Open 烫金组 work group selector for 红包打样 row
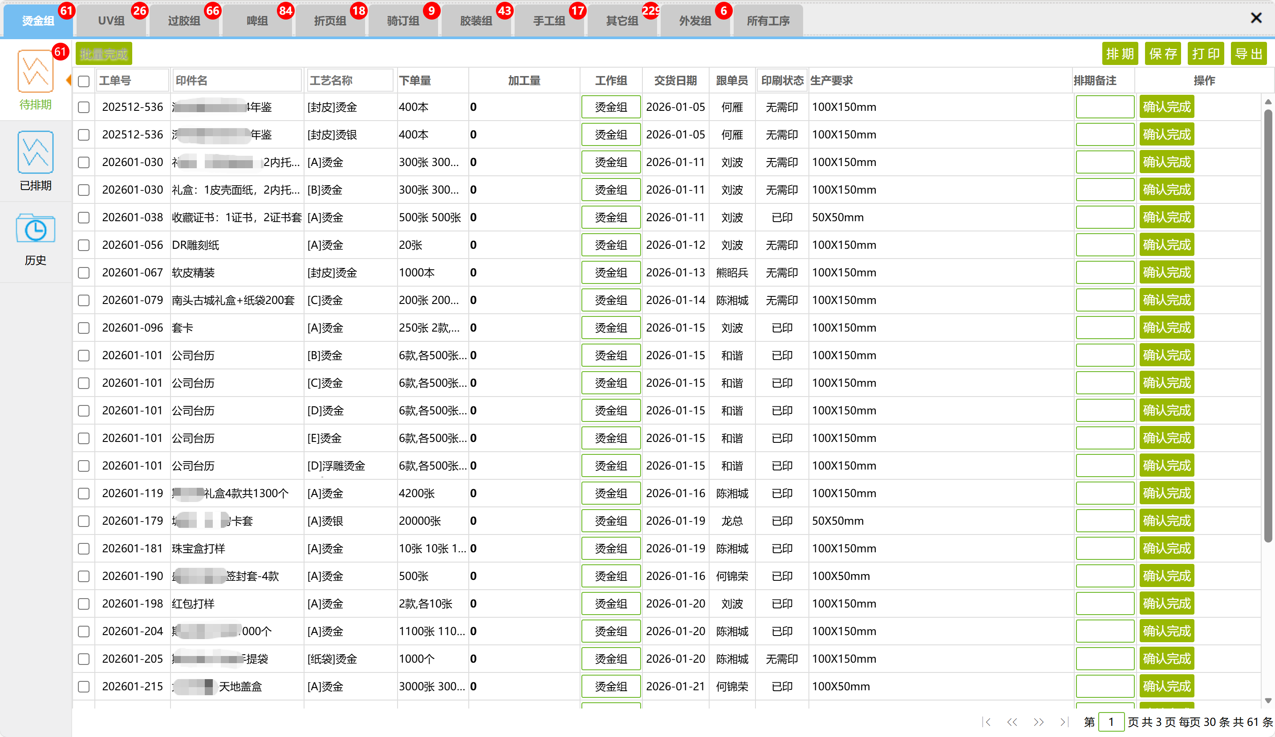Viewport: 1275px width, 737px height. pyautogui.click(x=611, y=604)
